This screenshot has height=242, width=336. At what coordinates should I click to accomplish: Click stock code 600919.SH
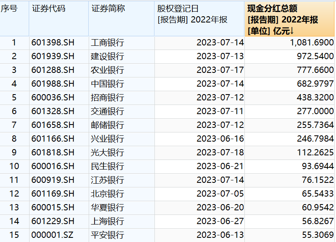[53, 180]
